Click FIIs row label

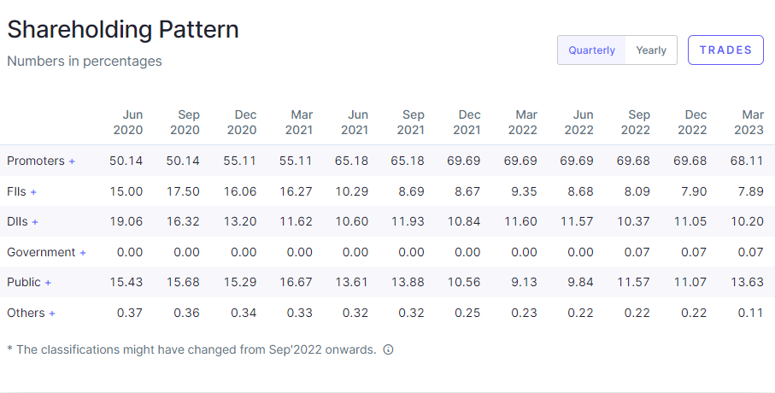16,191
